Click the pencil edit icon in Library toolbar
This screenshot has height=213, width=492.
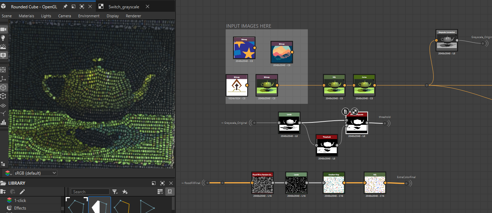[22, 192]
